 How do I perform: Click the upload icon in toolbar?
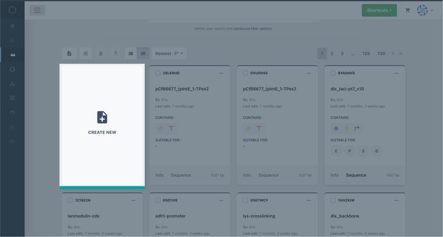coord(115,53)
